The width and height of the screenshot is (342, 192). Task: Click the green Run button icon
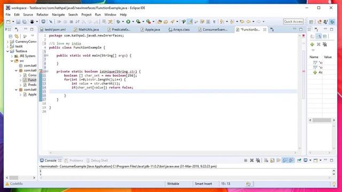(x=128, y=21)
